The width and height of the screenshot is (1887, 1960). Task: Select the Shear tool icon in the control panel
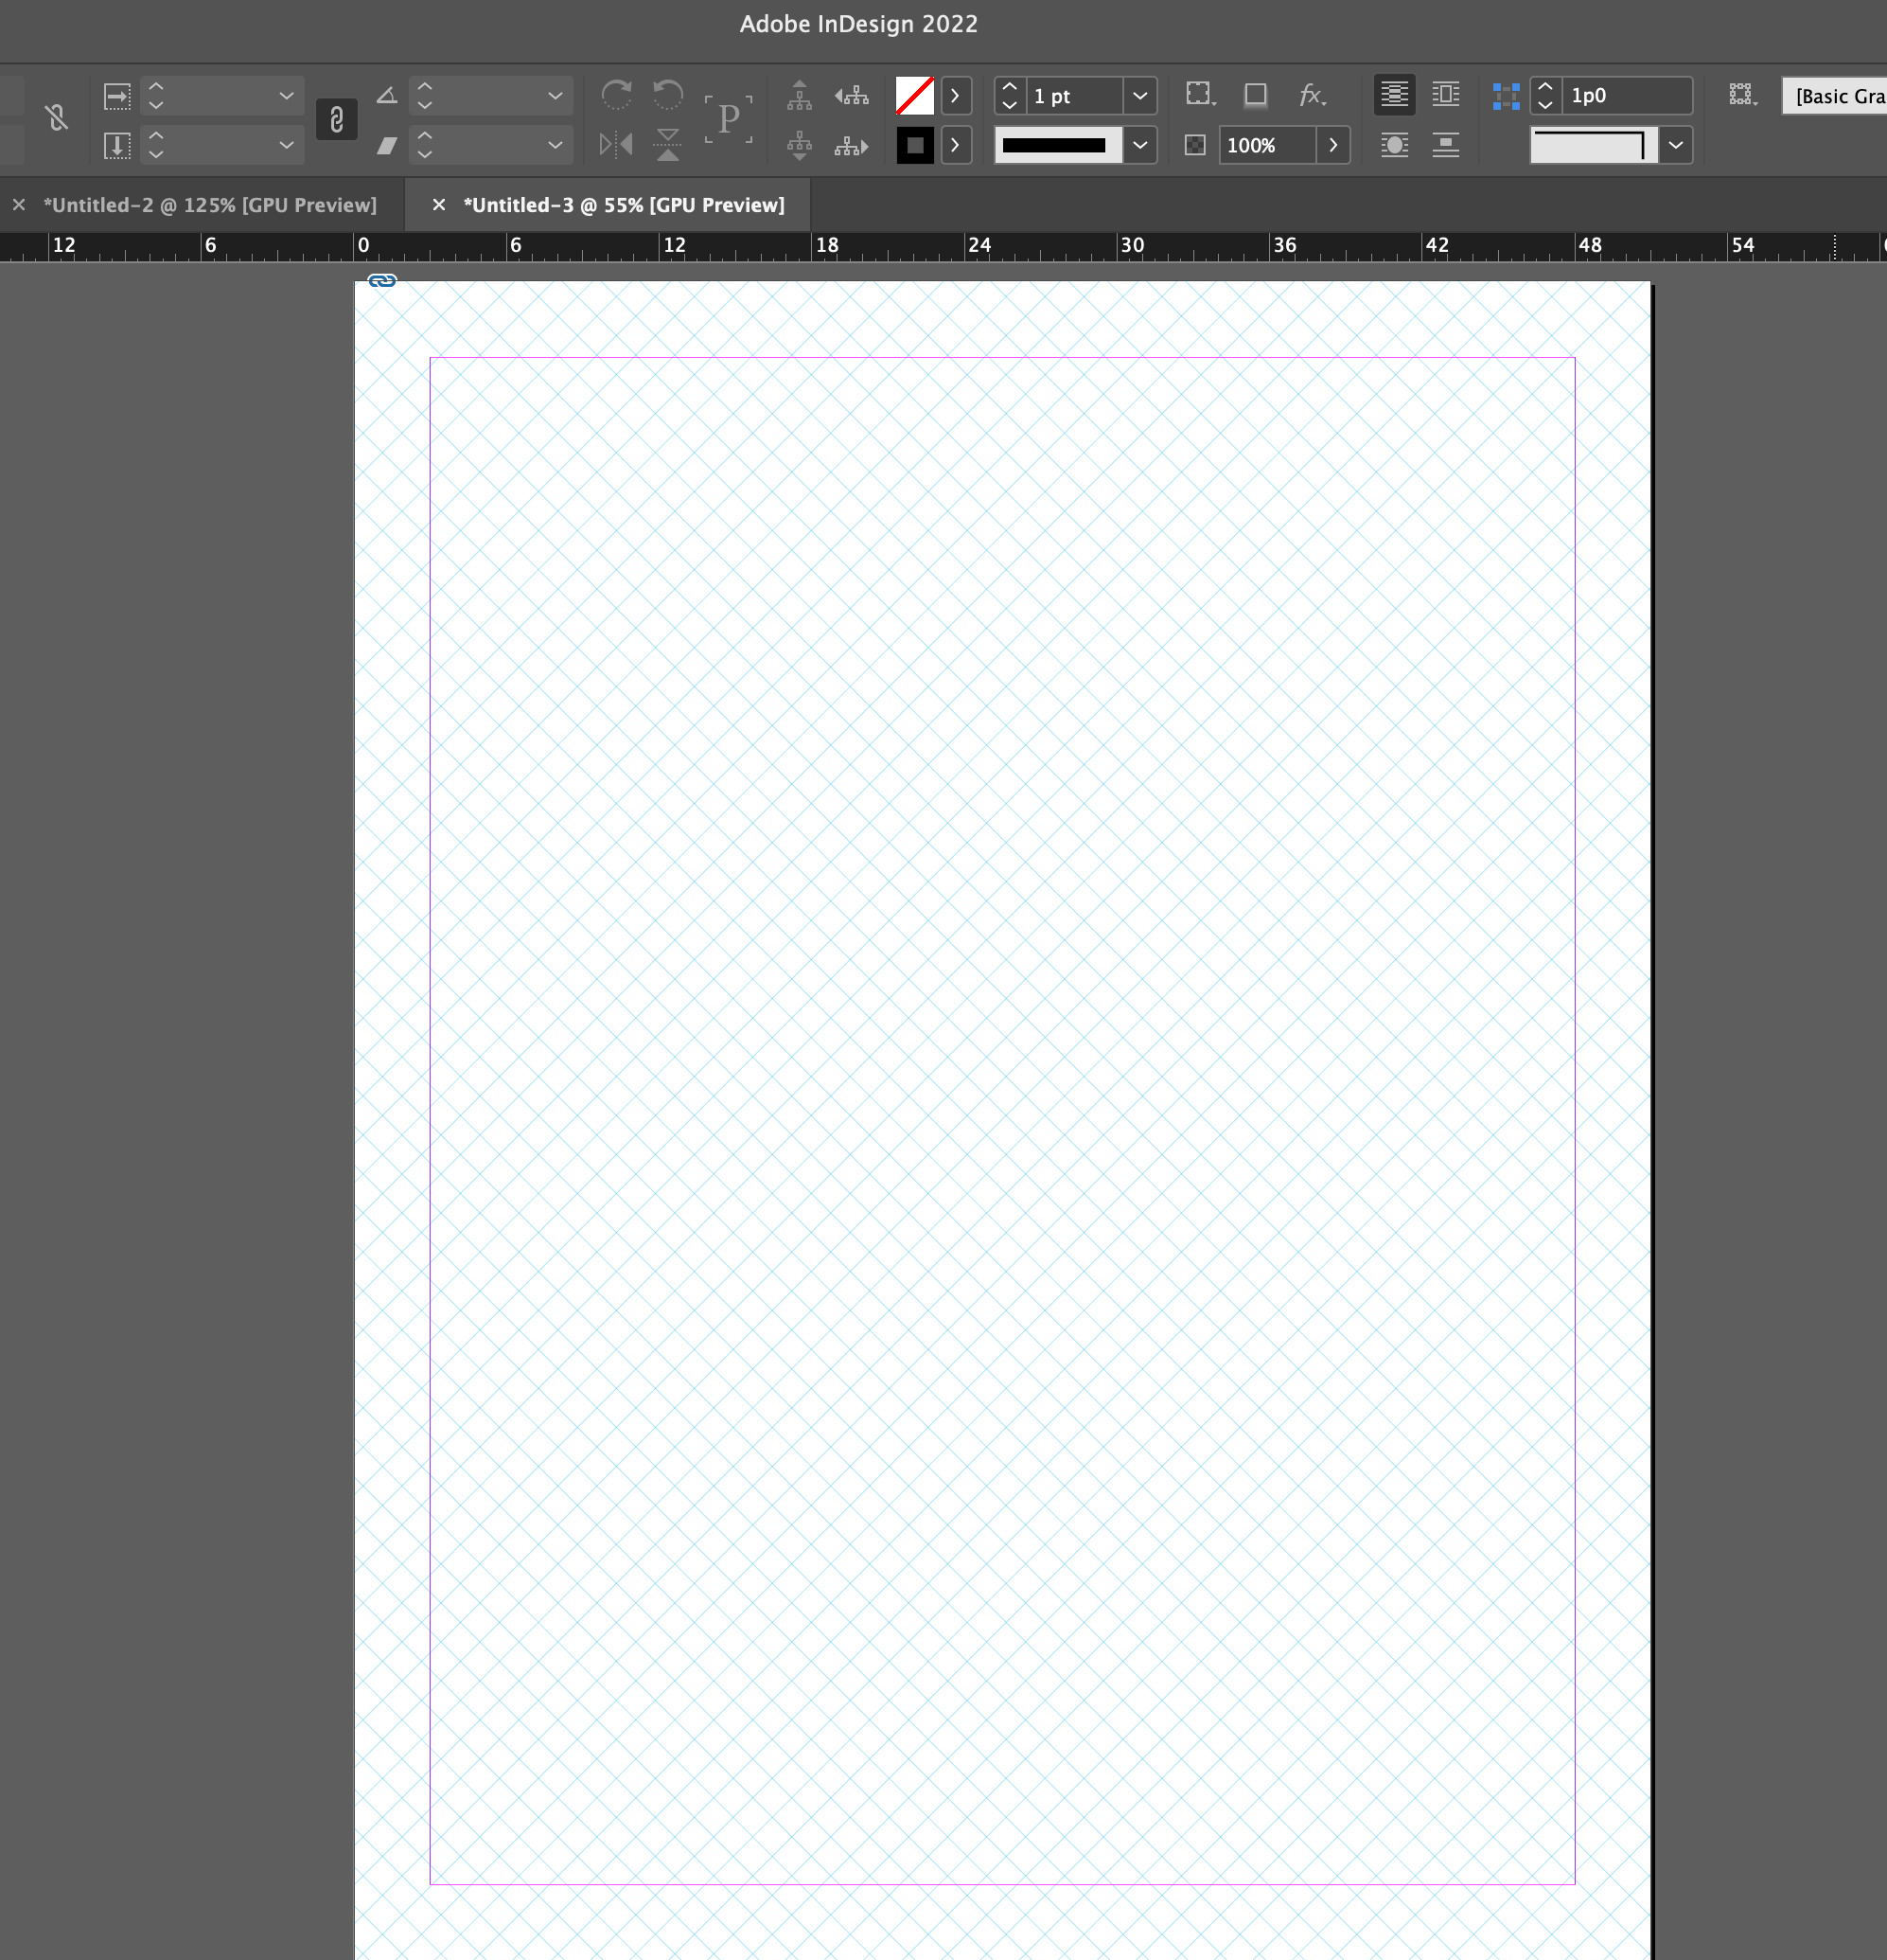387,146
